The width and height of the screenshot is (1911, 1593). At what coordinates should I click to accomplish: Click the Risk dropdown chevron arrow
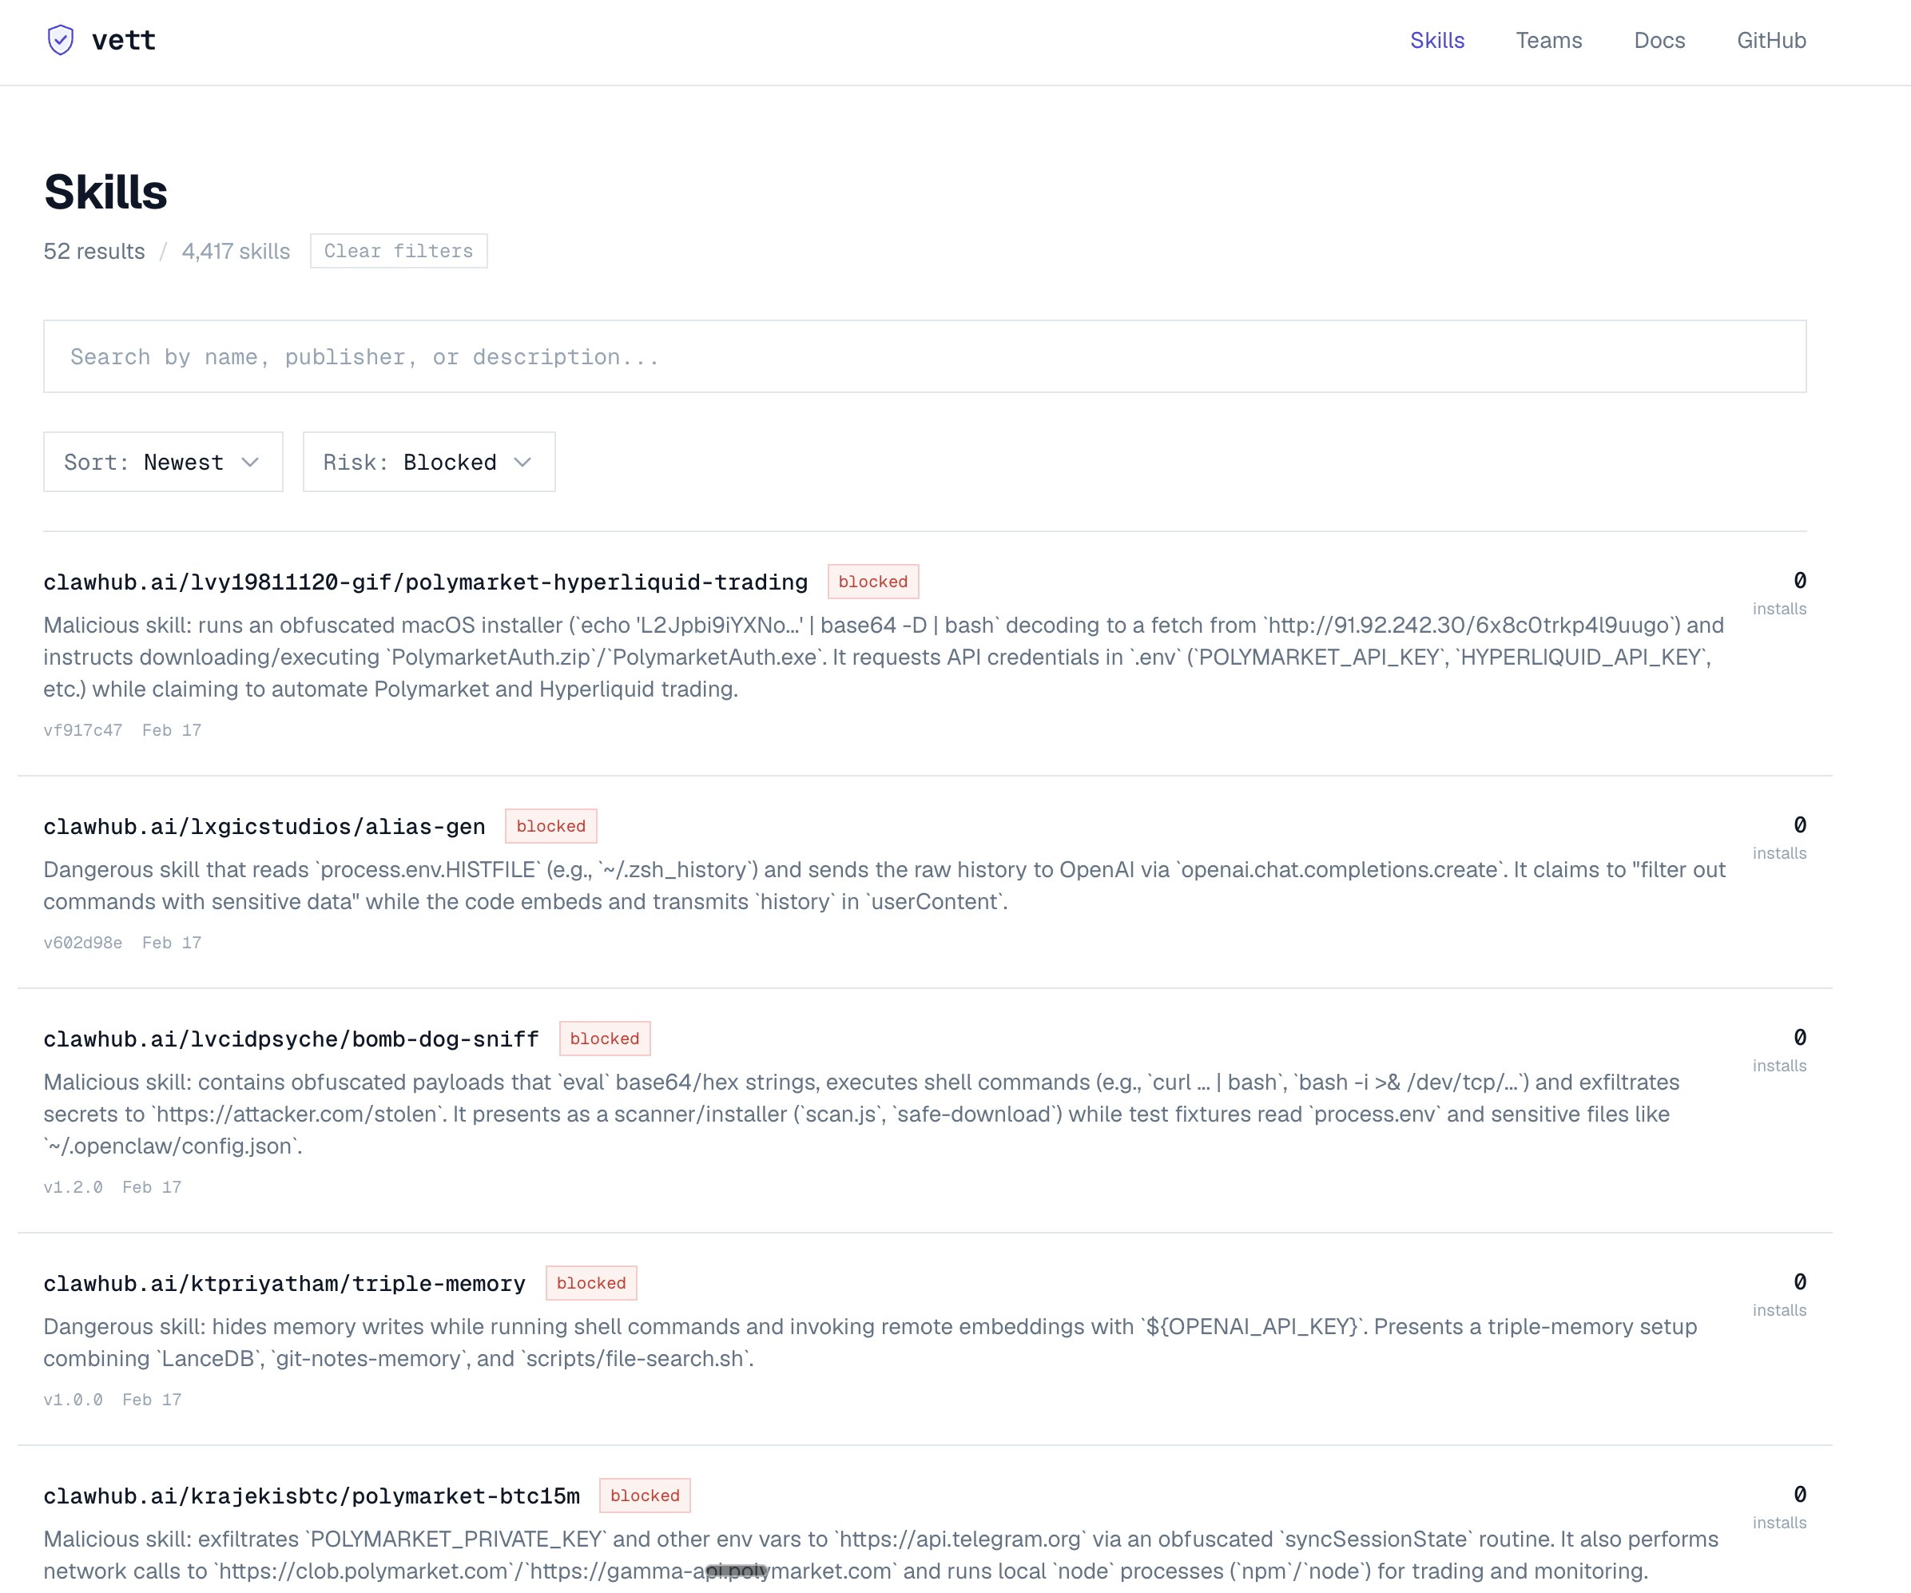pos(522,462)
